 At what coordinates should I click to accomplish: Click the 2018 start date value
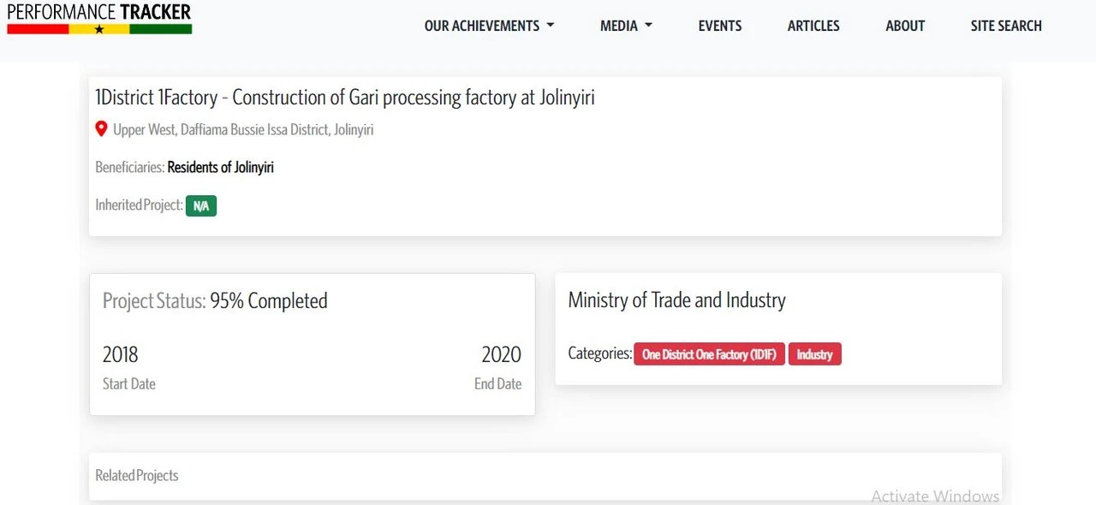121,354
